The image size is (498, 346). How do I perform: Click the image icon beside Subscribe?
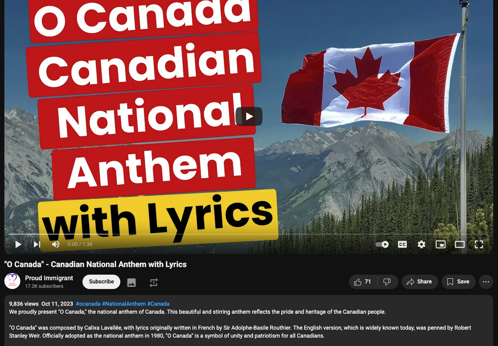point(131,283)
